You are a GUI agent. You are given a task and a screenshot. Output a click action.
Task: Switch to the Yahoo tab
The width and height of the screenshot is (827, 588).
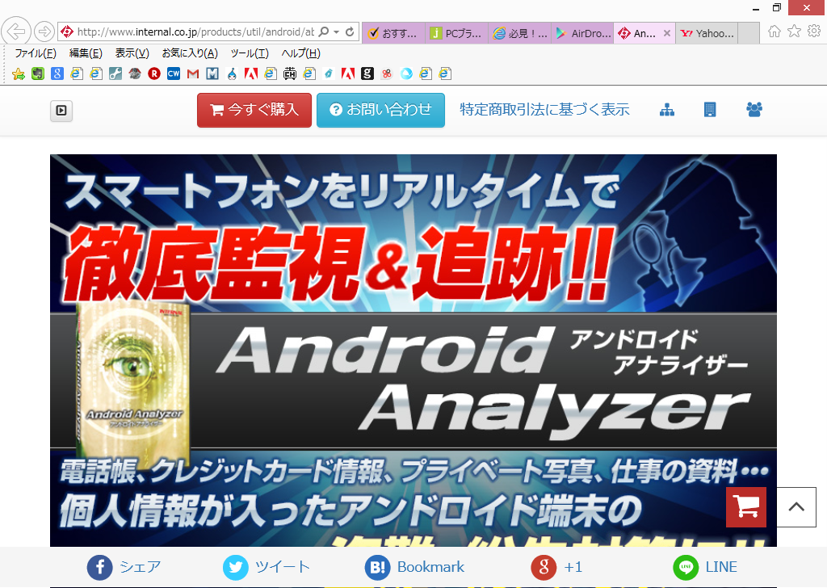tap(708, 33)
